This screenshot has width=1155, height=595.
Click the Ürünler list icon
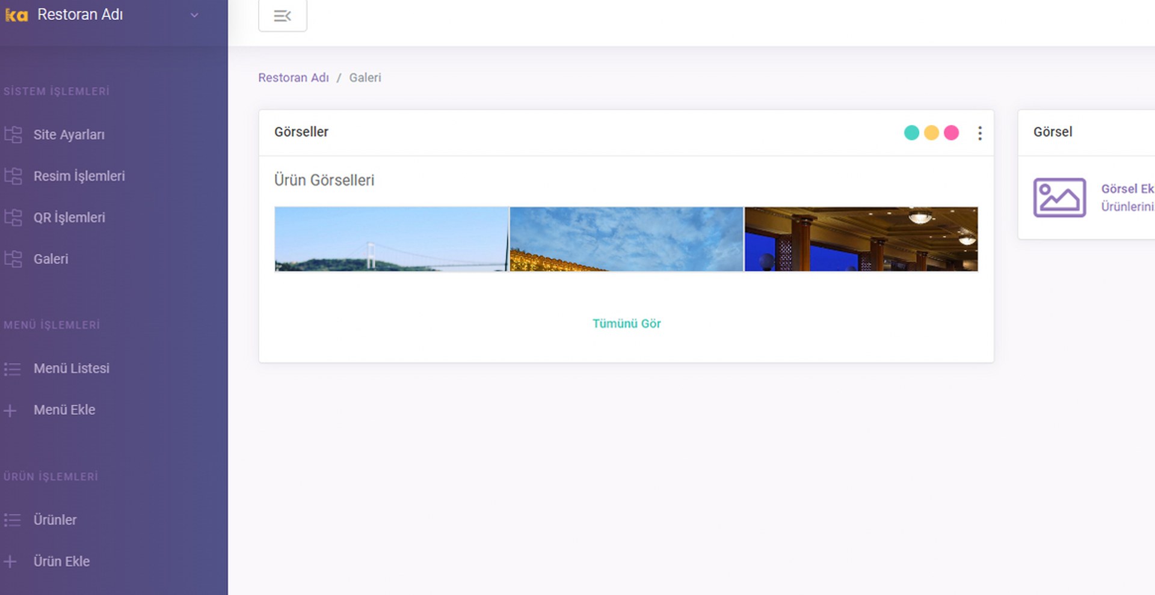click(12, 520)
